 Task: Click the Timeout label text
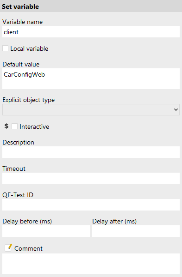pyautogui.click(x=14, y=169)
